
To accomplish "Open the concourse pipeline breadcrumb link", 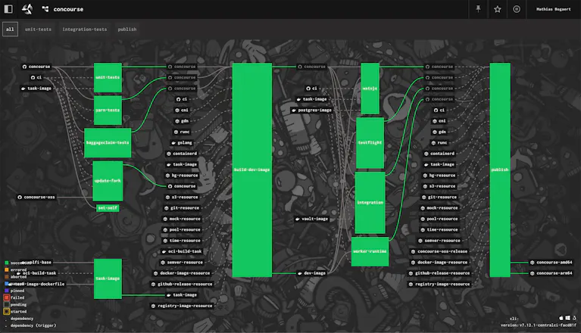I will click(x=68, y=9).
